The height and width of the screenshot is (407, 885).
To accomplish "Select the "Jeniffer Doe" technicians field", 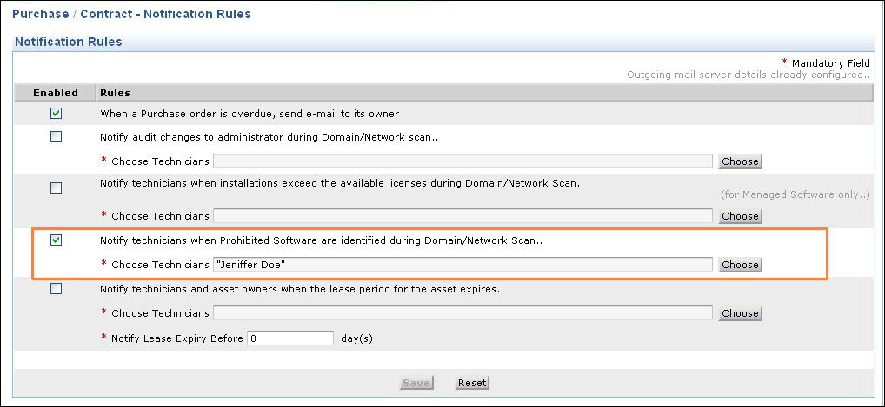I will coord(462,265).
